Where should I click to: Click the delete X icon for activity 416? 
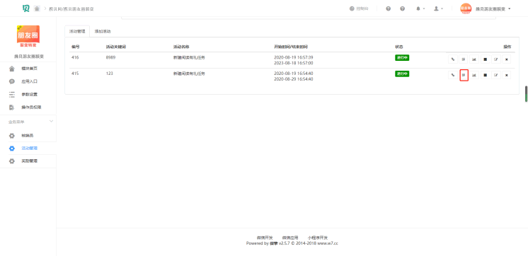tap(507, 59)
